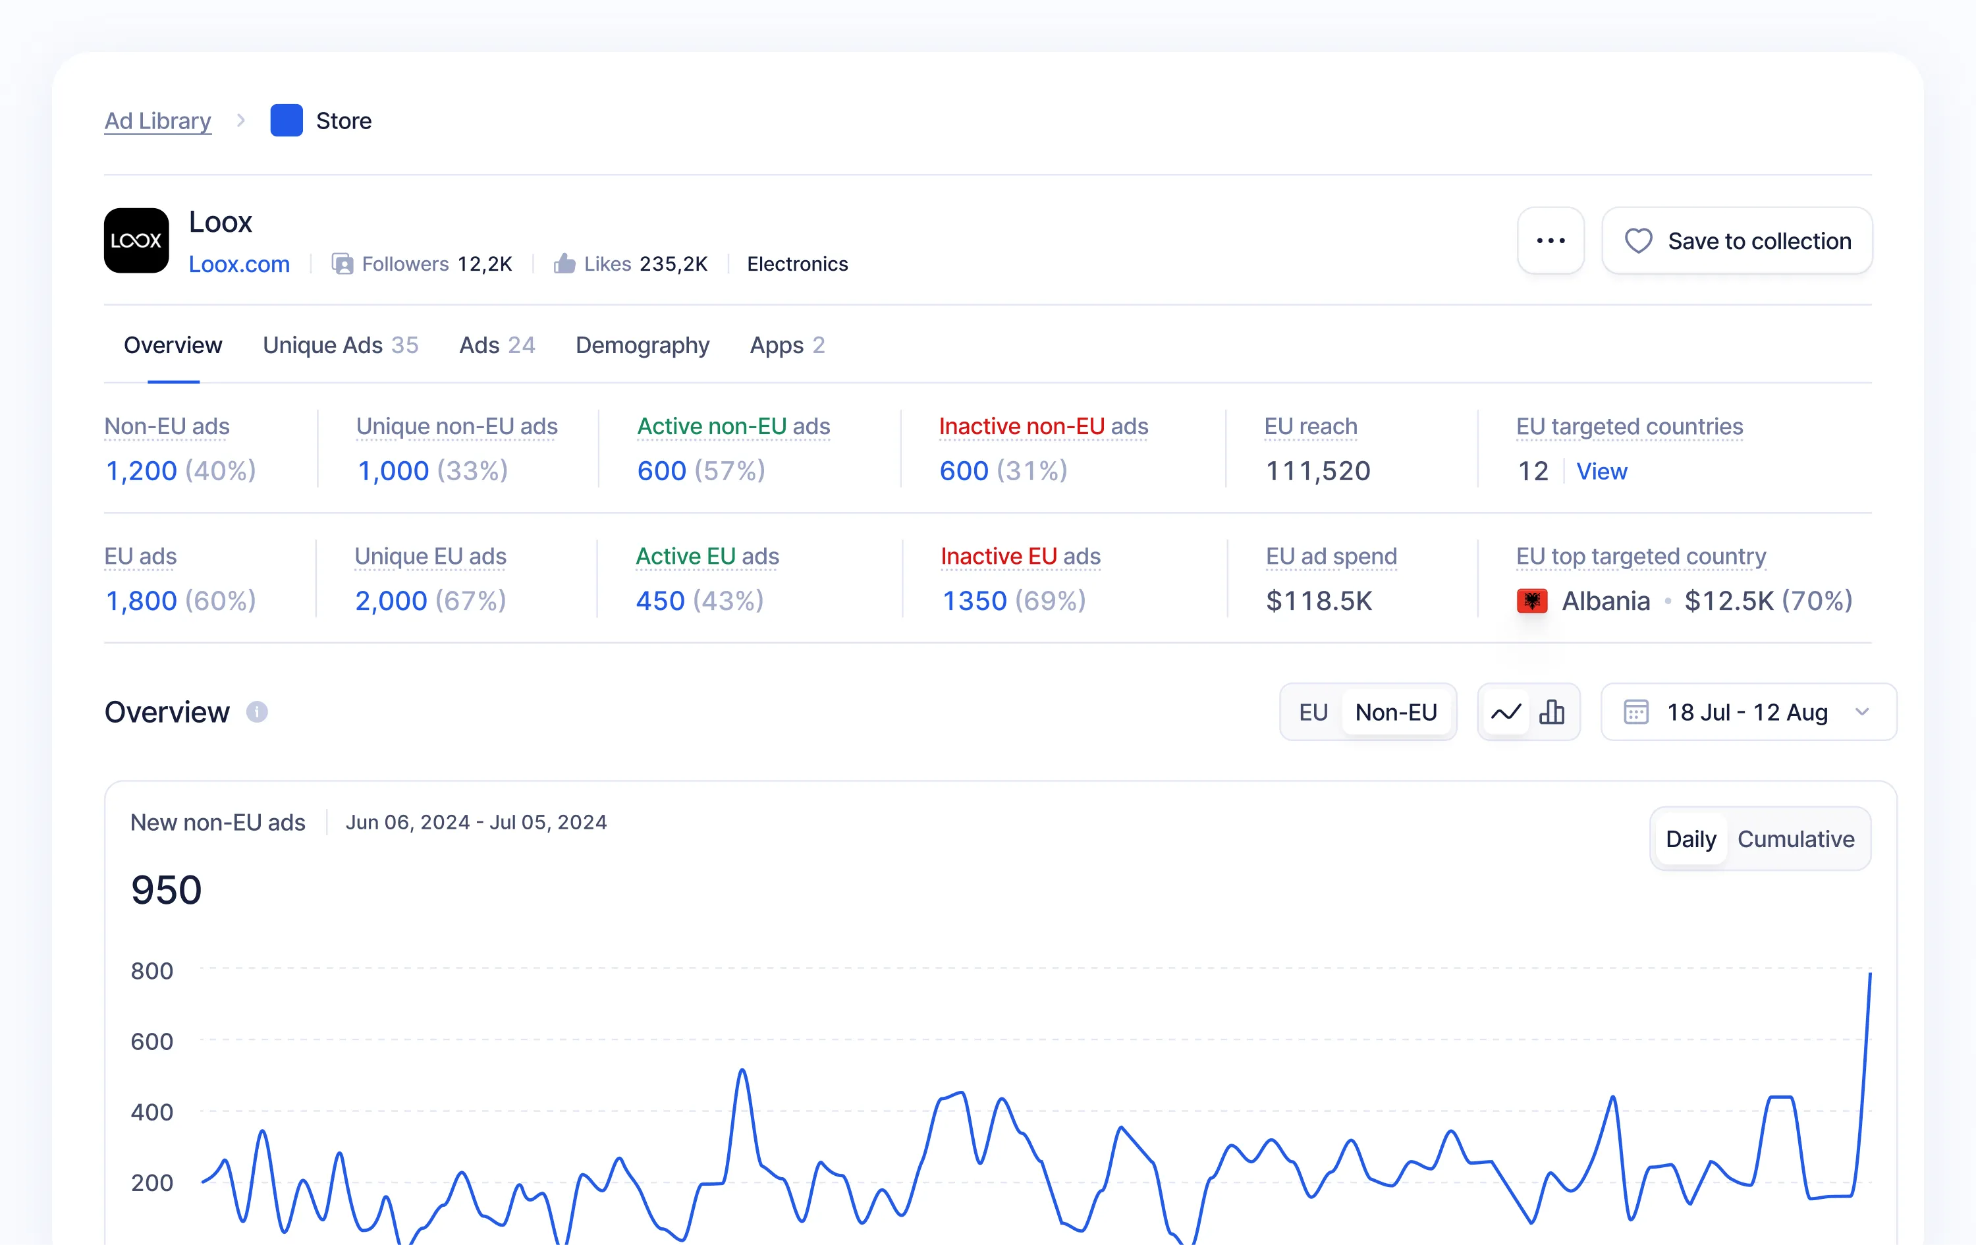Screen dimensions: 1976x1245
Task: Click the Albania country name
Action: point(1606,600)
